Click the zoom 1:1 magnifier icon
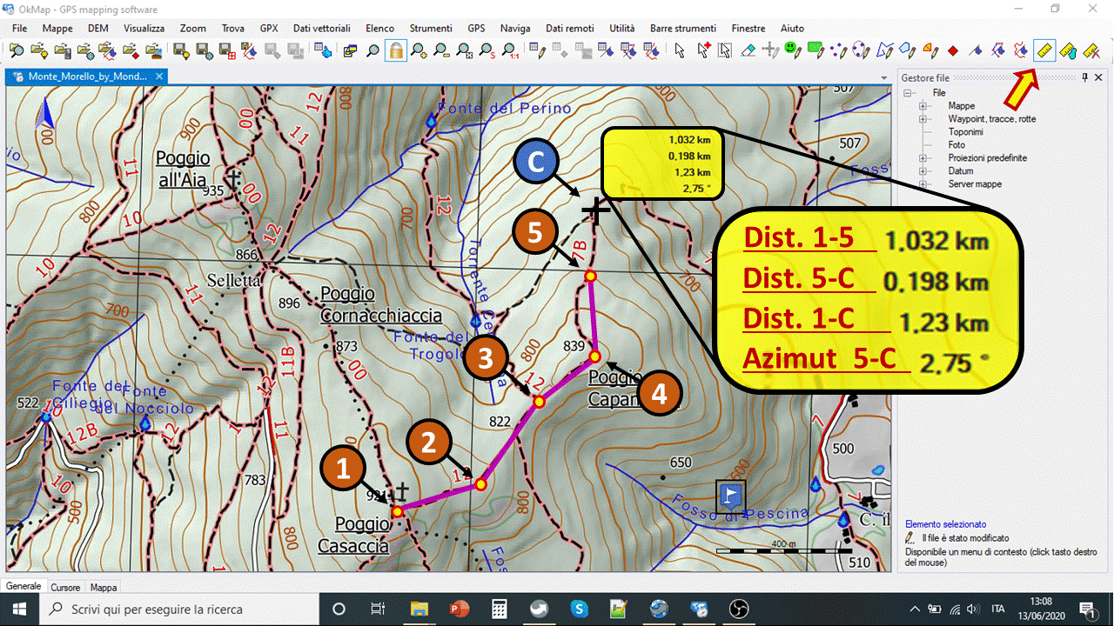Screen dimensions: 1114x626 [510, 50]
